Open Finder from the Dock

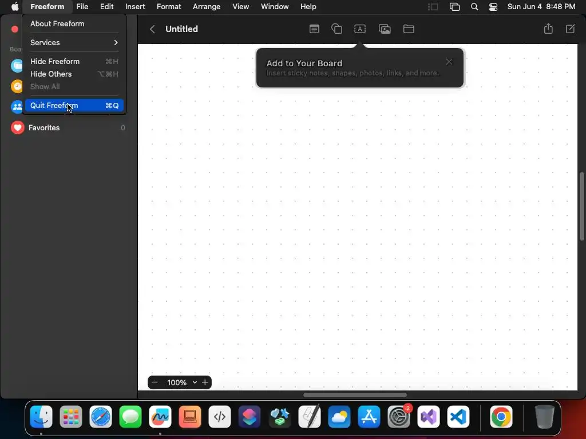coord(41,417)
